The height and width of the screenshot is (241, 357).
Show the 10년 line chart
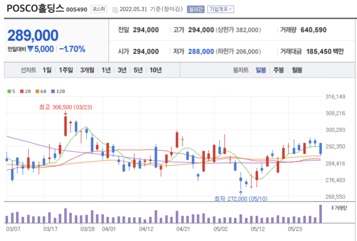(155, 70)
